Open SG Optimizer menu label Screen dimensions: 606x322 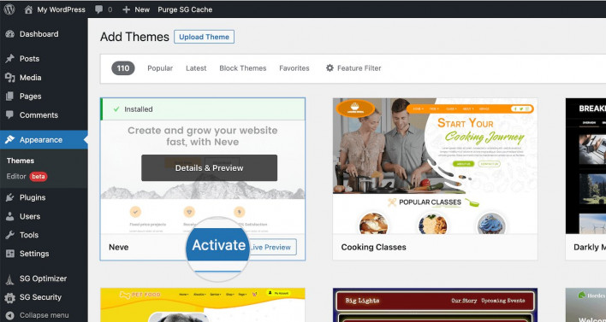click(x=43, y=278)
